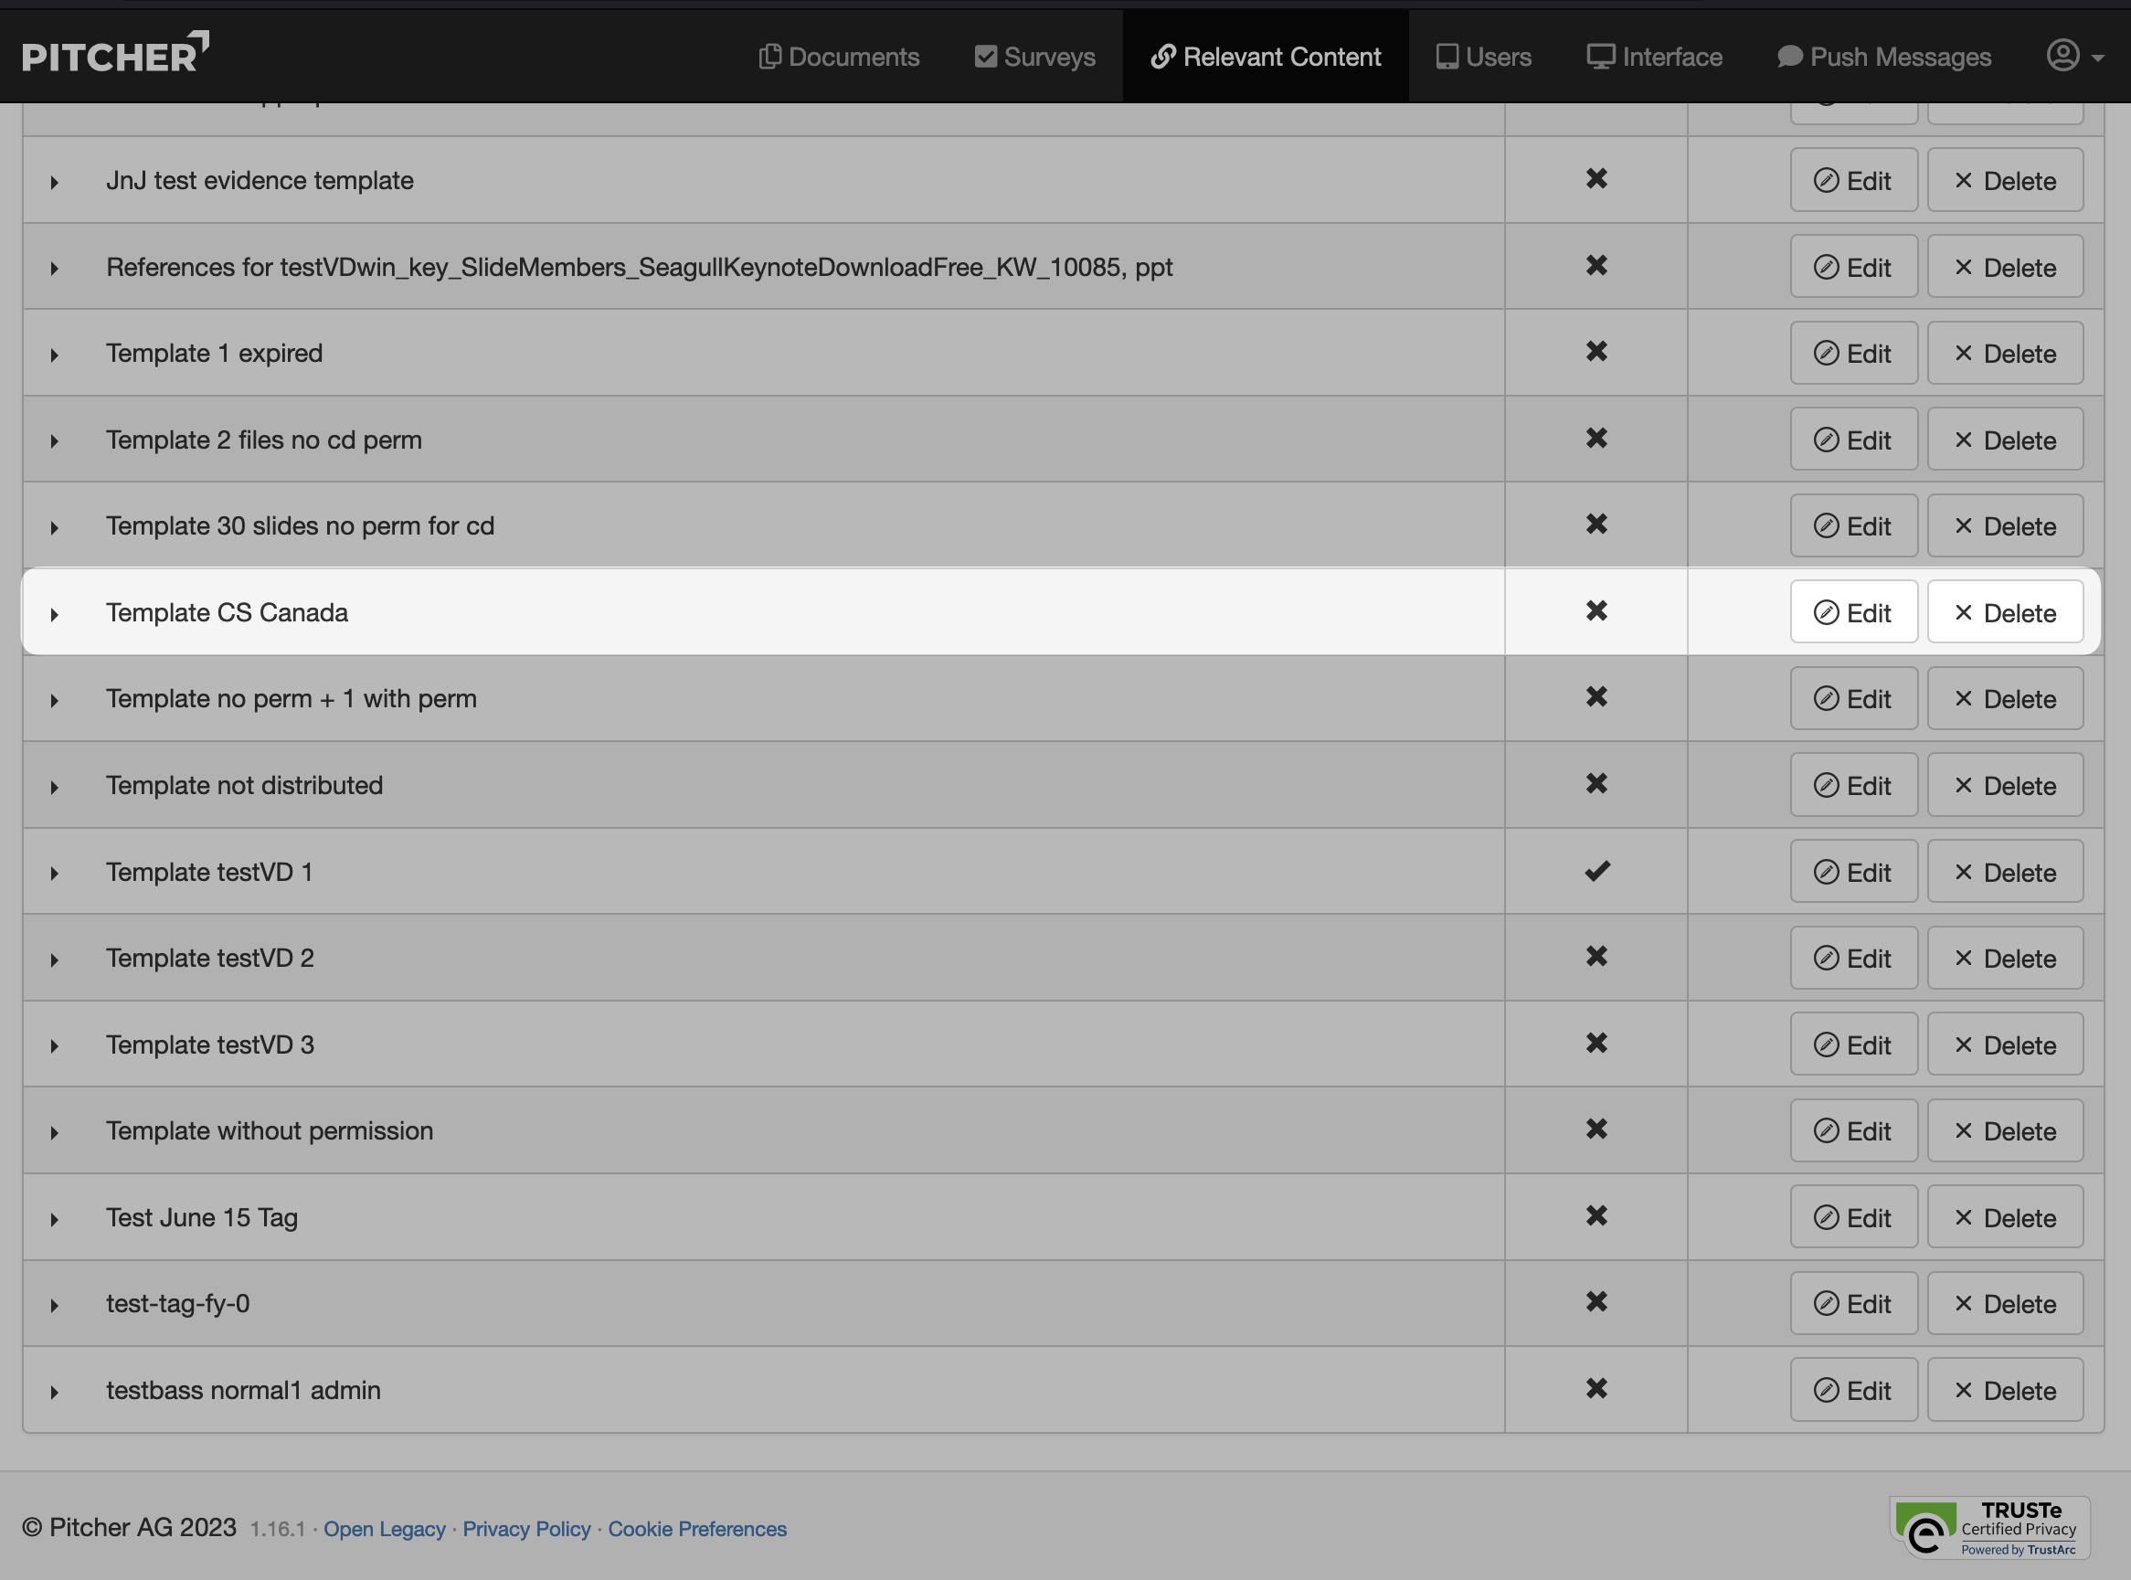The image size is (2131, 1580).
Task: Open the Users section
Action: point(1483,57)
